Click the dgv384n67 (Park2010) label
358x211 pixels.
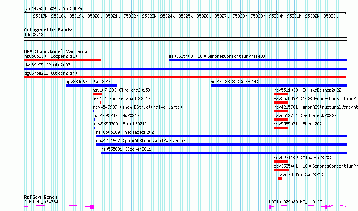pos(90,82)
